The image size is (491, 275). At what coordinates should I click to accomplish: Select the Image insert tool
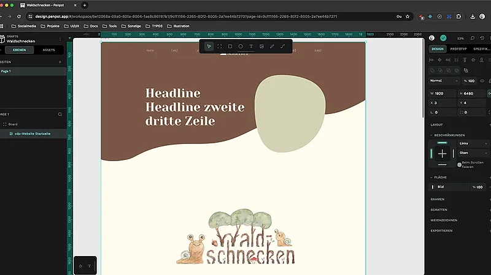[x=261, y=47]
